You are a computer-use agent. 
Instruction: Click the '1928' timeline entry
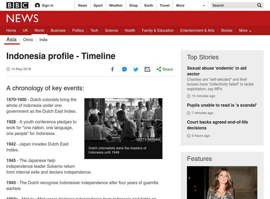pyautogui.click(x=41, y=128)
